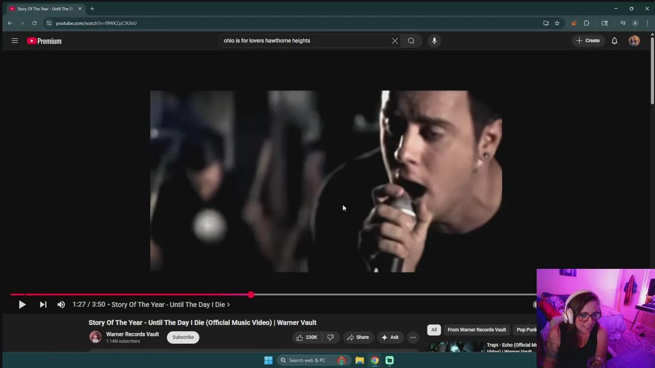Image resolution: width=655 pixels, height=368 pixels.
Task: Share the video
Action: point(357,337)
